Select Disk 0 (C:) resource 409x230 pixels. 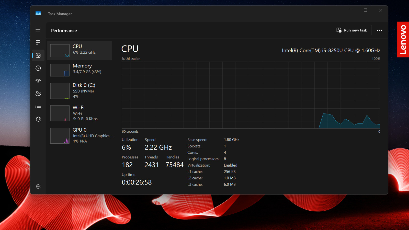79,91
